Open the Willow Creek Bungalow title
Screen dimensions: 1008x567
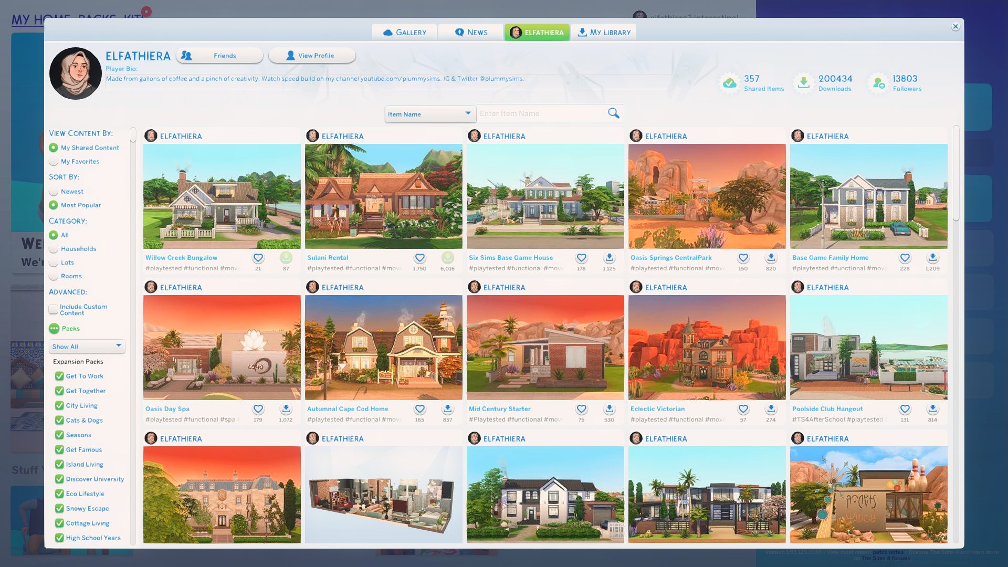pyautogui.click(x=181, y=258)
